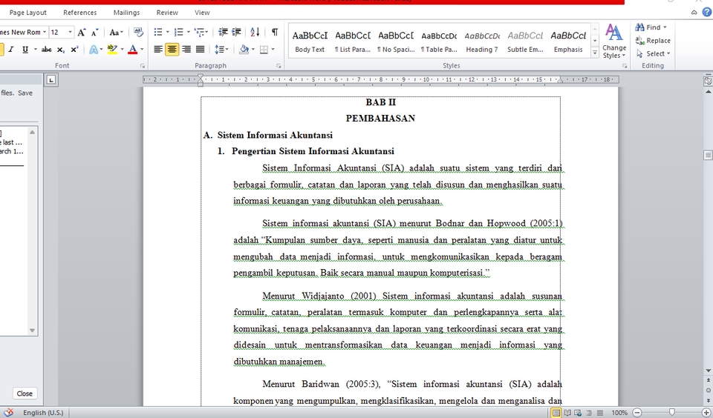Select Print Layout view
713x418 pixels.
click(556, 413)
